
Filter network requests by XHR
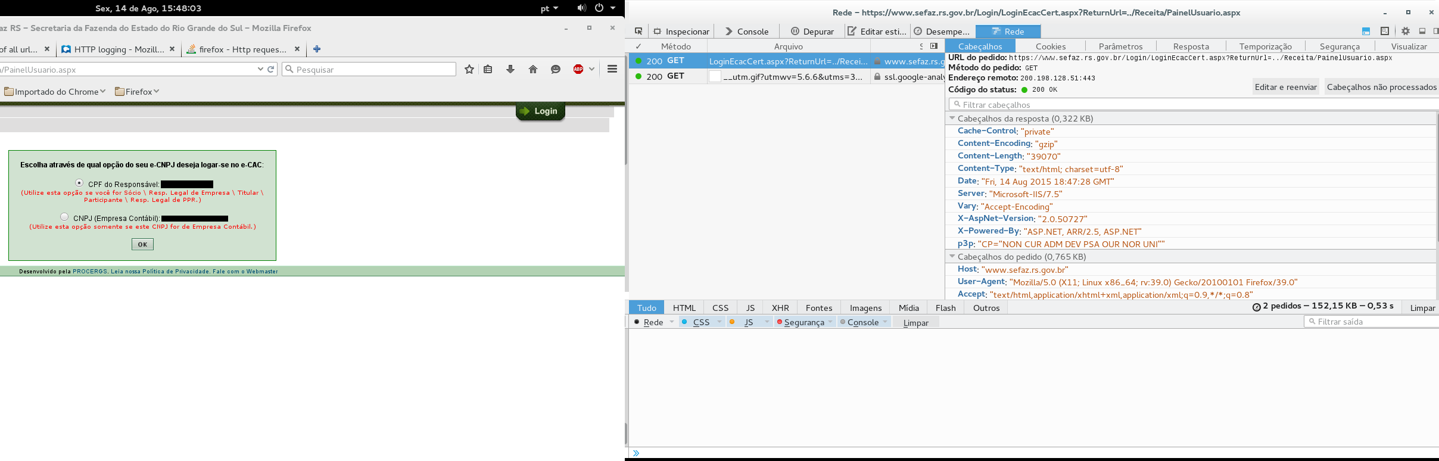(780, 308)
